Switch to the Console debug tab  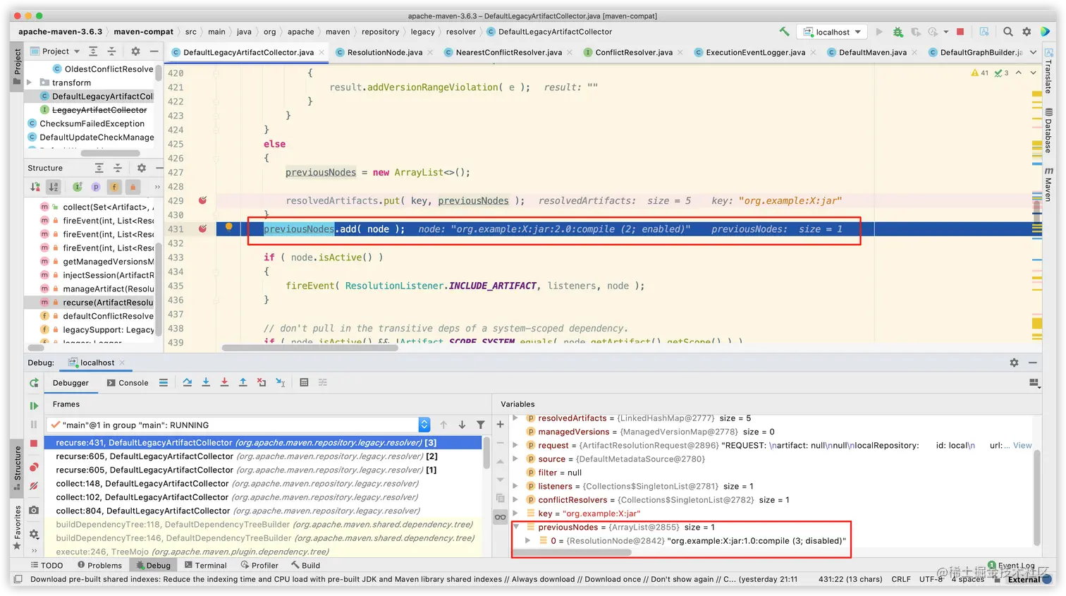128,383
